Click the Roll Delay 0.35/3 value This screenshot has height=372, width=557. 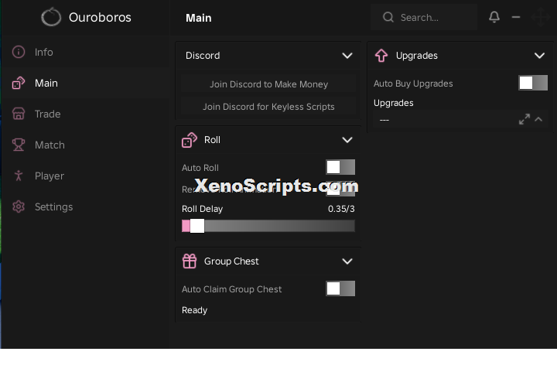click(x=341, y=209)
